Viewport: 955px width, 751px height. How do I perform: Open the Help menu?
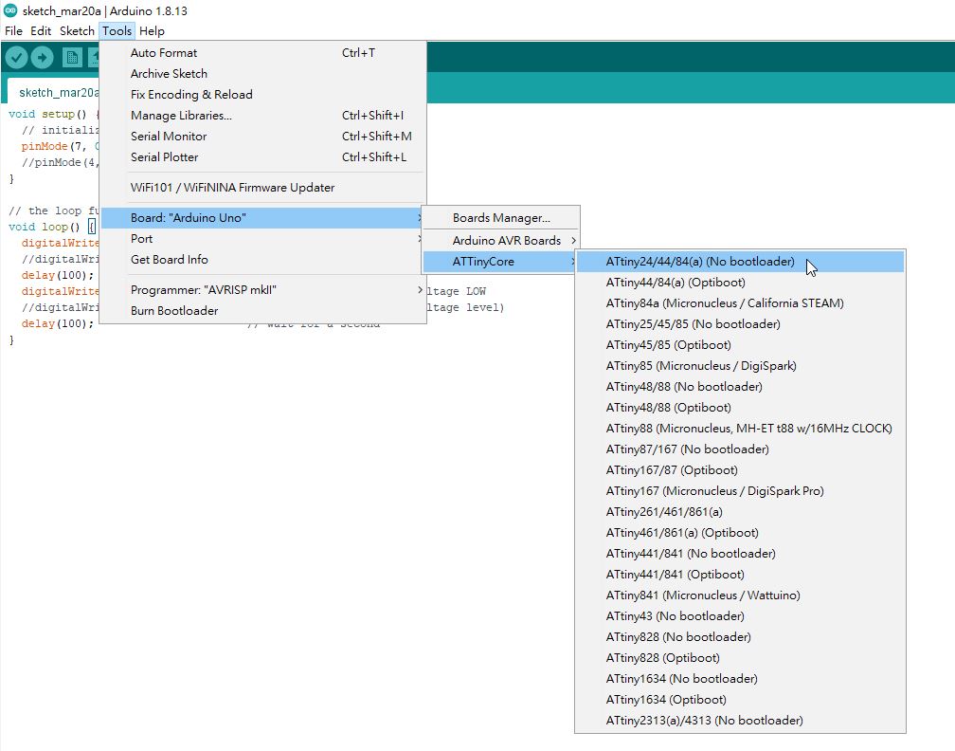click(152, 30)
